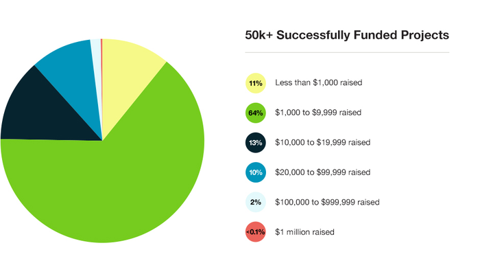Click the '50k+ Successfully Funded Projects' title
480x274 pixels.
click(347, 35)
